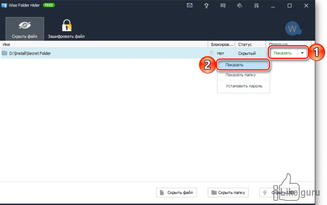
Task: Click the folder icon beside Secret Folder
Action: (4, 53)
